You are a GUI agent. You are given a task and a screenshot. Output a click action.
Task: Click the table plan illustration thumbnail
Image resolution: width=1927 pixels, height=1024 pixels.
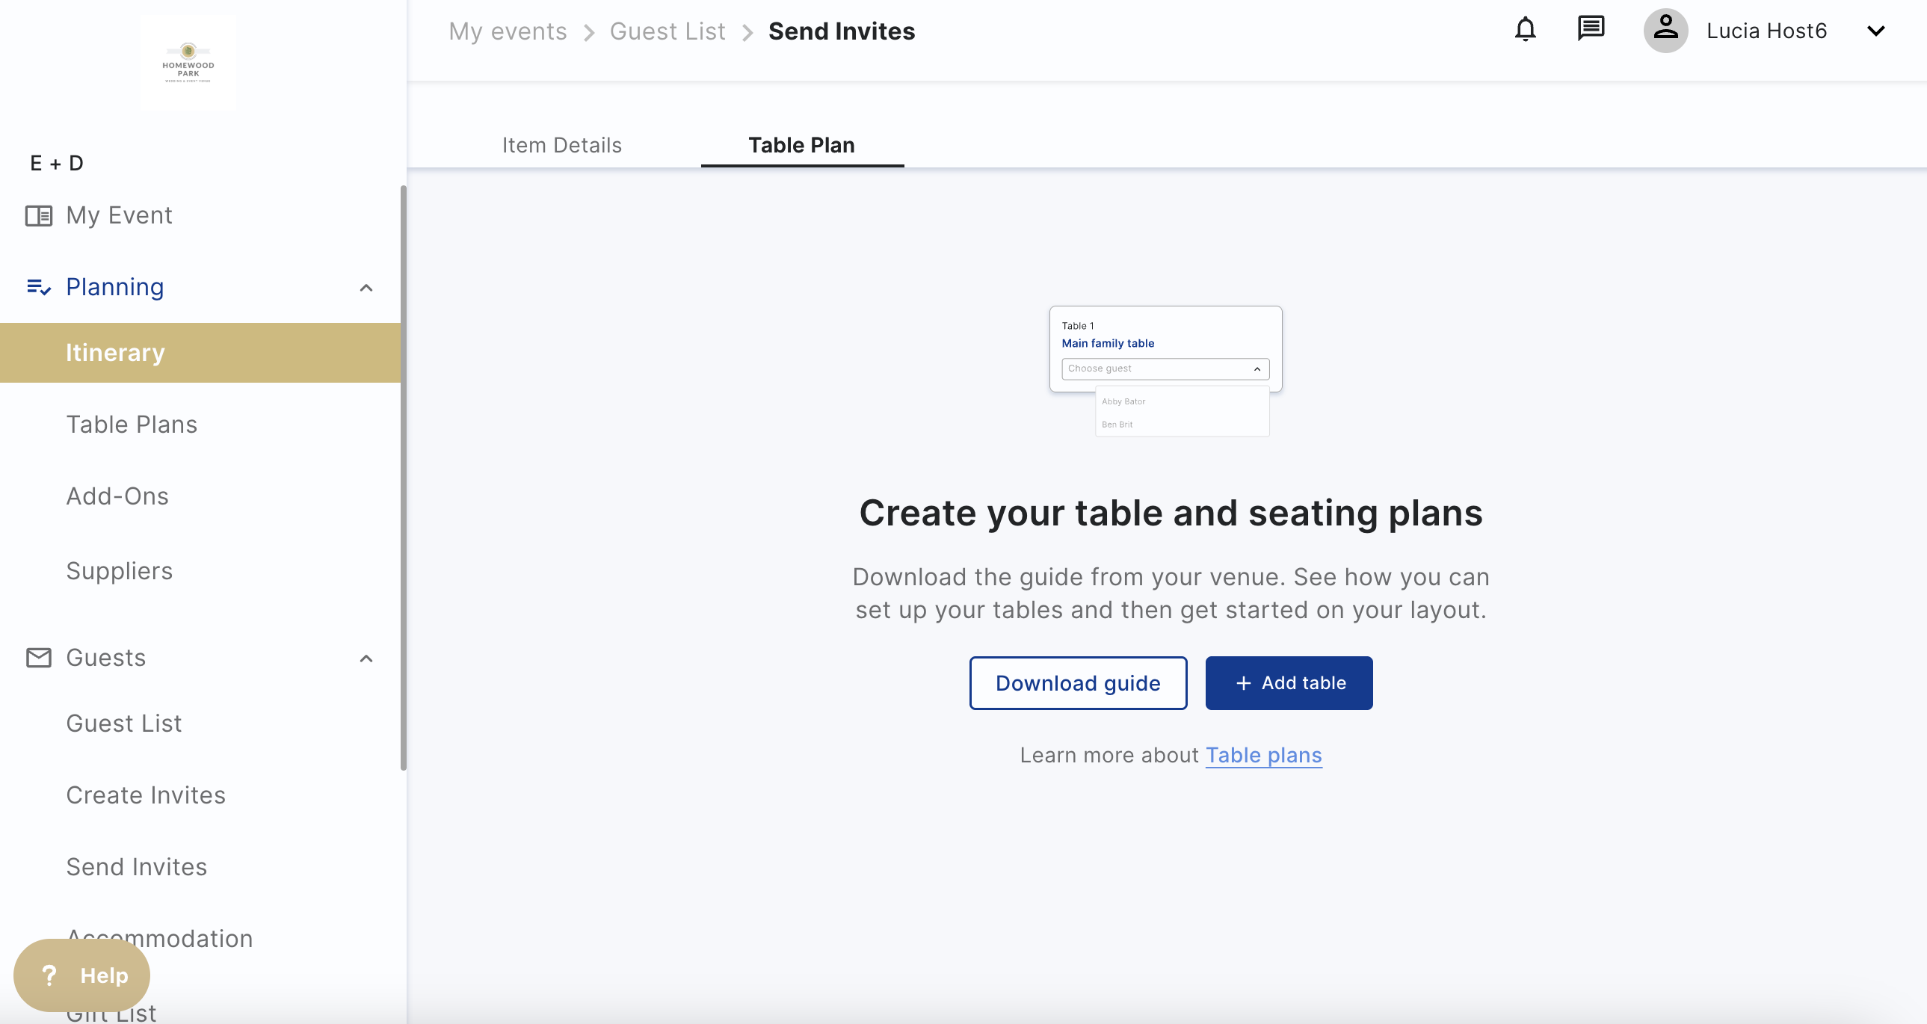1165,370
